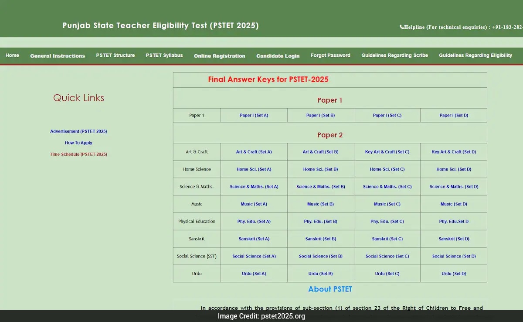
Task: View the PSTET Syllabus
Action: 164,55
